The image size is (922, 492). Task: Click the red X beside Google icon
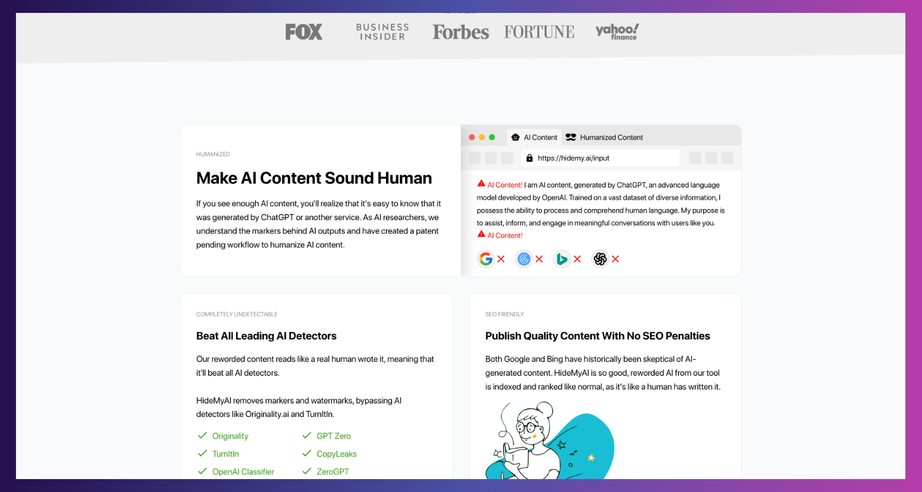[501, 259]
